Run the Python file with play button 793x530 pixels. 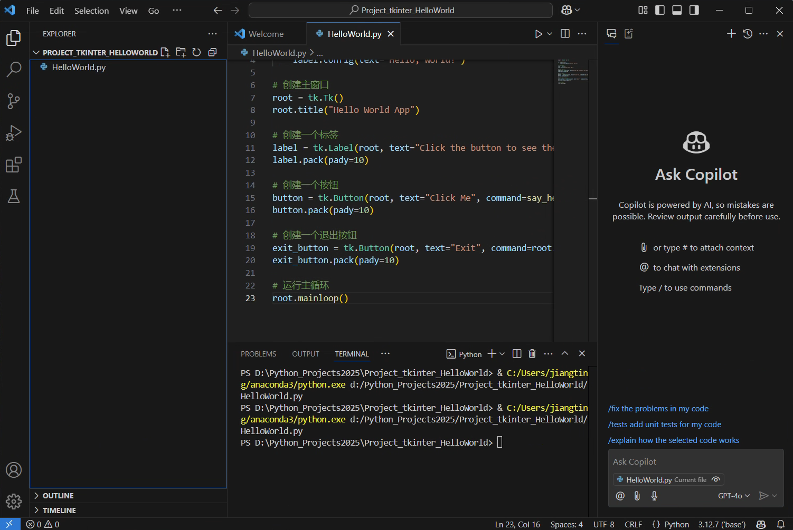click(x=538, y=34)
